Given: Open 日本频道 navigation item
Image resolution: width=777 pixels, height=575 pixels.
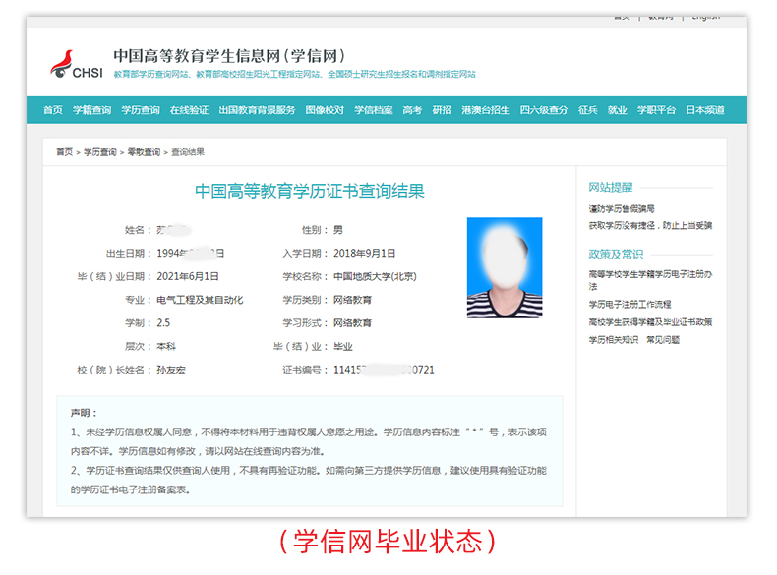Looking at the screenshot, I should (705, 110).
